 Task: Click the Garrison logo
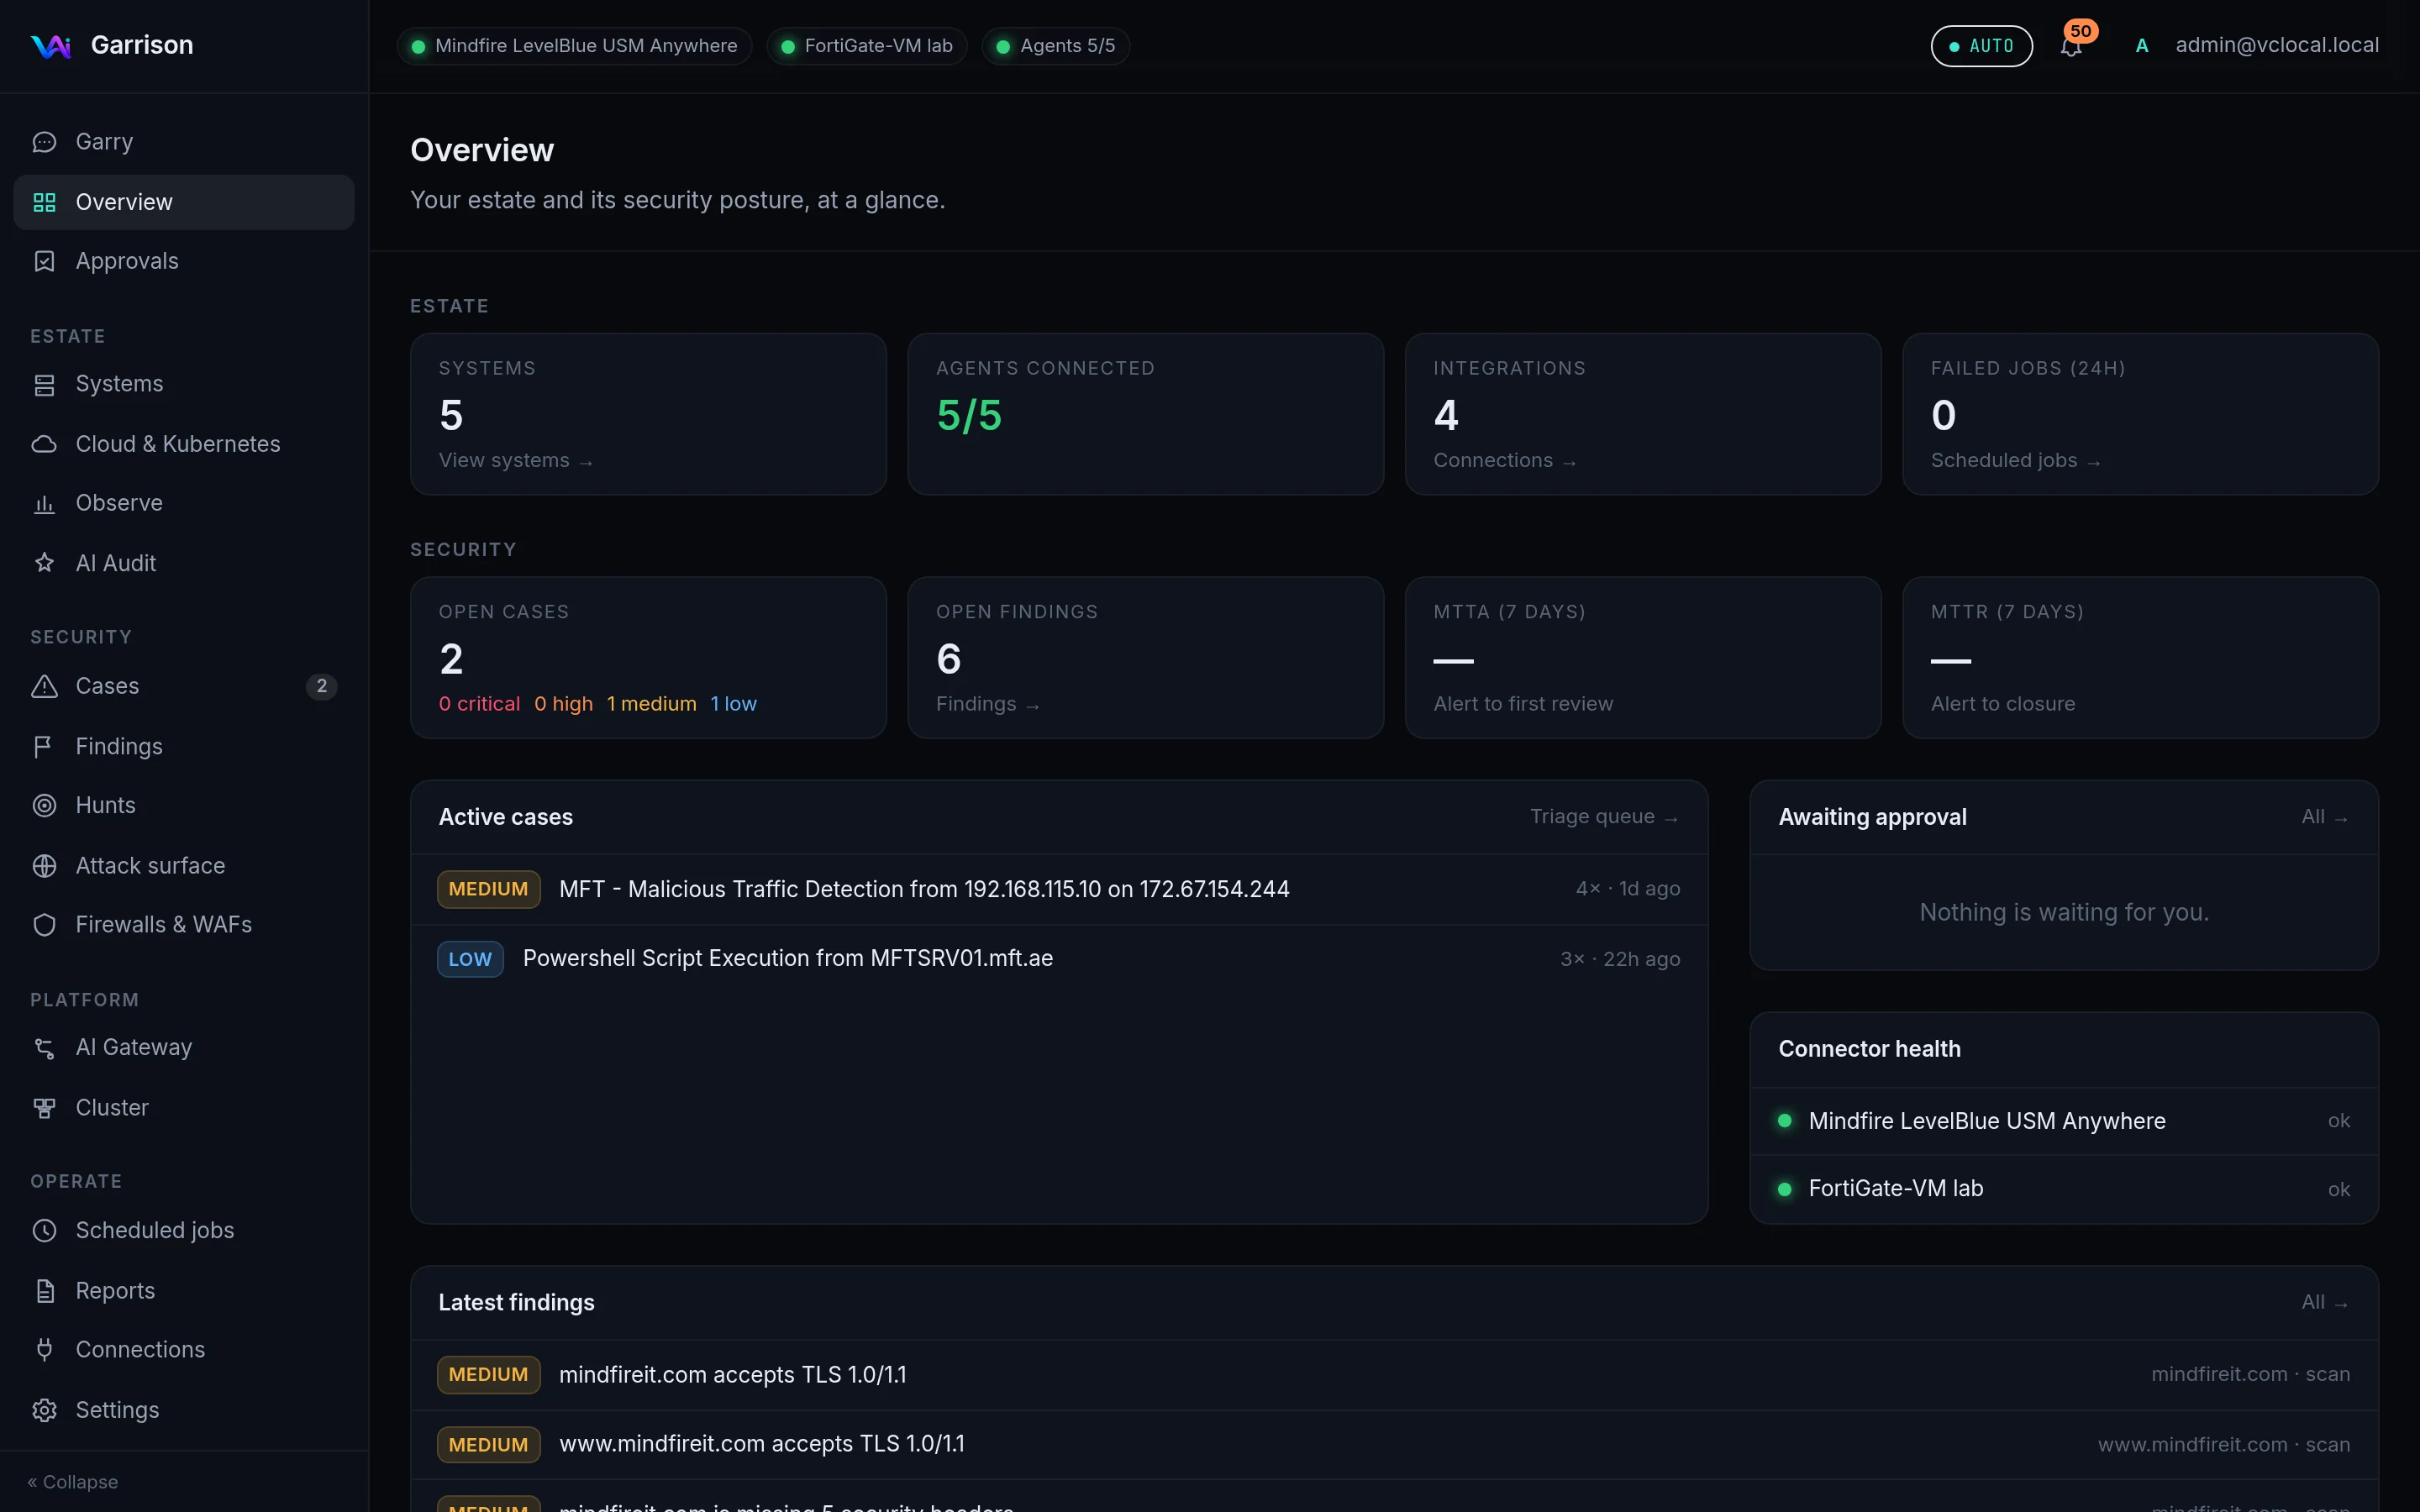(x=51, y=46)
